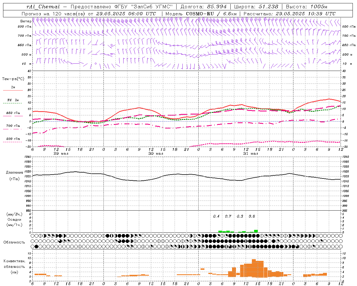Screen dimensions: 357x286
Task: Click the Облачность cloud cover label
Action: [x=14, y=242]
